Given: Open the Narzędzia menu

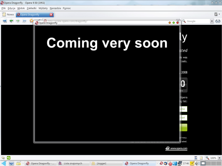Looking at the screenshot, I should (x=55, y=8).
